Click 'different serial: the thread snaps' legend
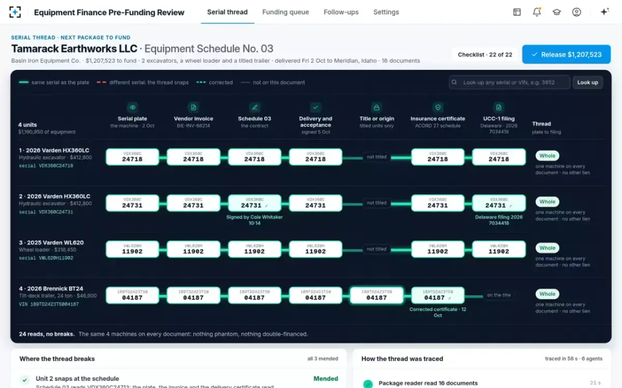622x388 pixels. (143, 82)
